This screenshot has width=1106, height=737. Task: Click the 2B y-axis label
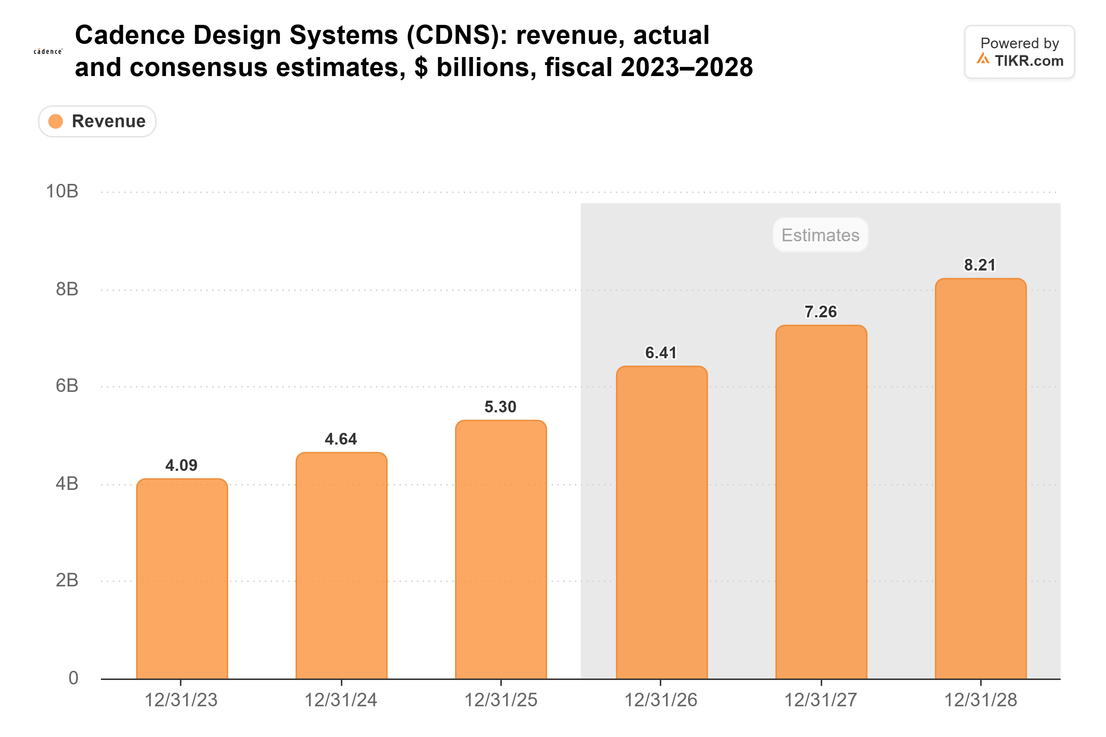point(67,581)
